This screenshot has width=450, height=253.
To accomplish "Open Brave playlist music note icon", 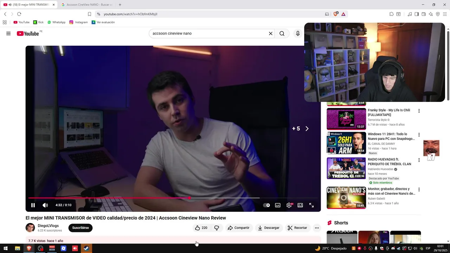I will click(x=410, y=14).
